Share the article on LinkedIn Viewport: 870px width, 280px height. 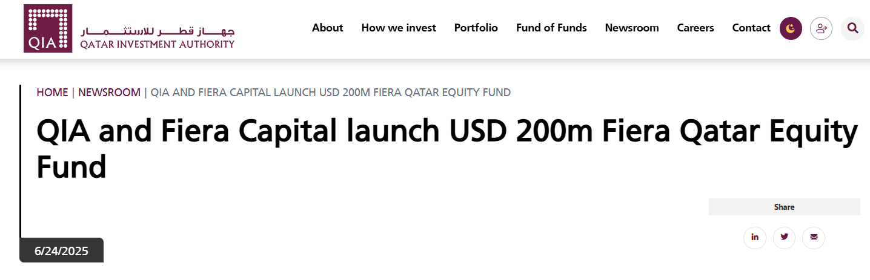(755, 237)
